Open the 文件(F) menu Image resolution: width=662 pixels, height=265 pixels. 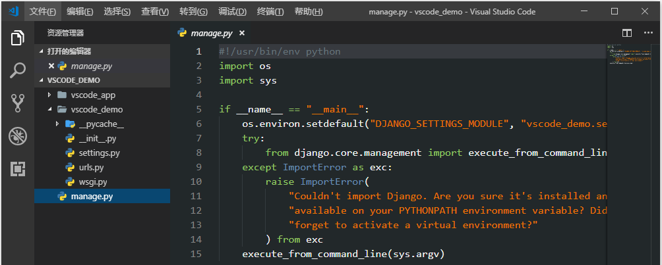[43, 12]
